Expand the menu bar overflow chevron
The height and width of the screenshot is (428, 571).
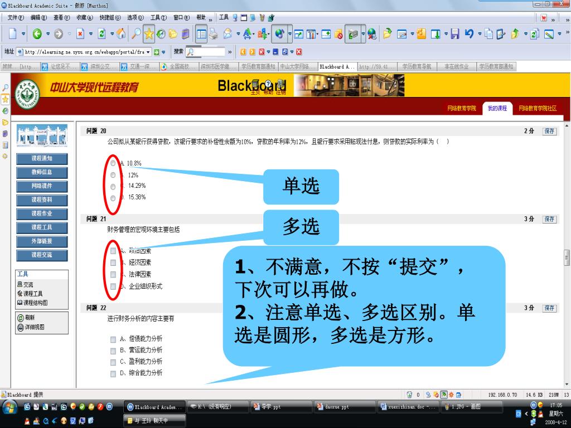[x=210, y=18]
